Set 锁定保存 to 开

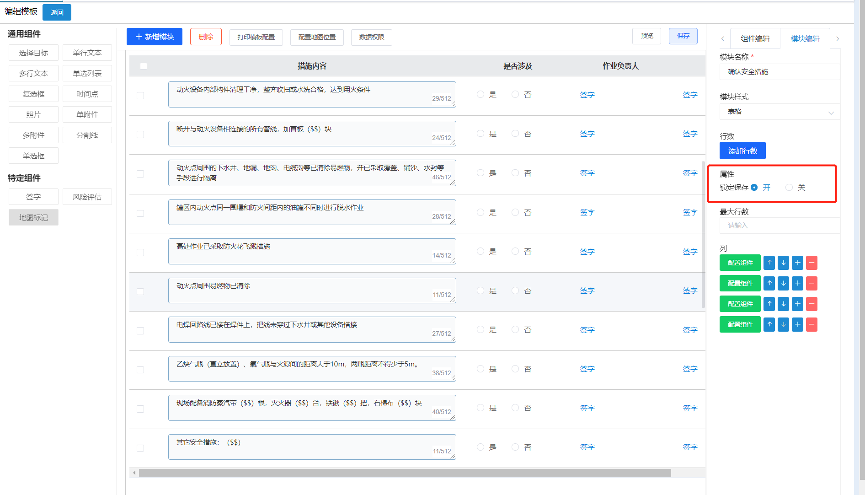point(754,187)
